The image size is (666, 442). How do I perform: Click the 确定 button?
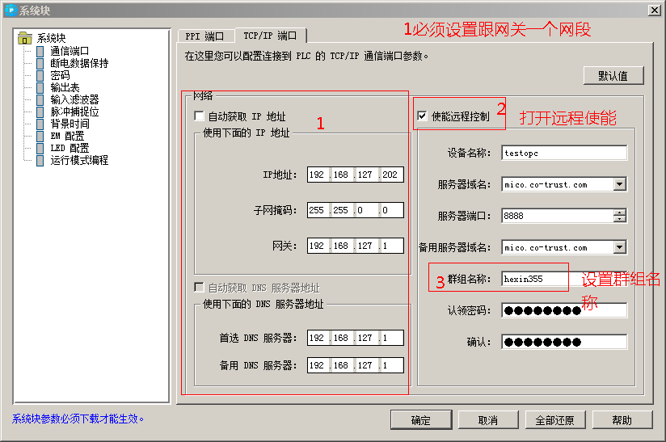pyautogui.click(x=421, y=420)
